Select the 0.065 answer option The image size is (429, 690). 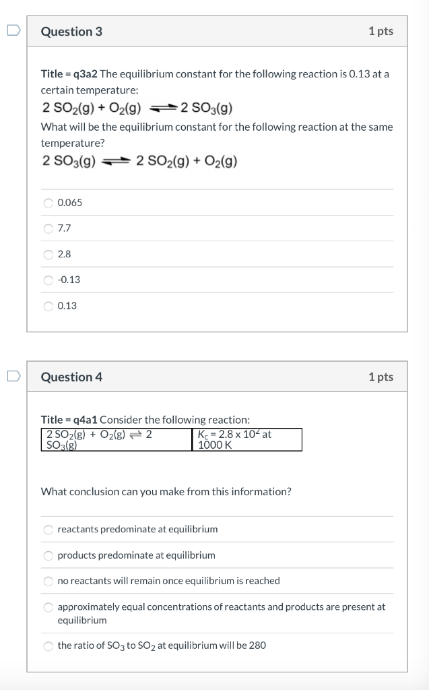point(48,202)
